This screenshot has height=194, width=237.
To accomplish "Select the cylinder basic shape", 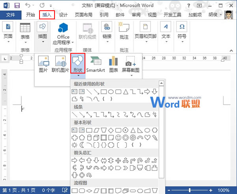I will (89, 137).
